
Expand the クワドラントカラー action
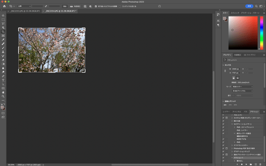[x=232, y=145]
